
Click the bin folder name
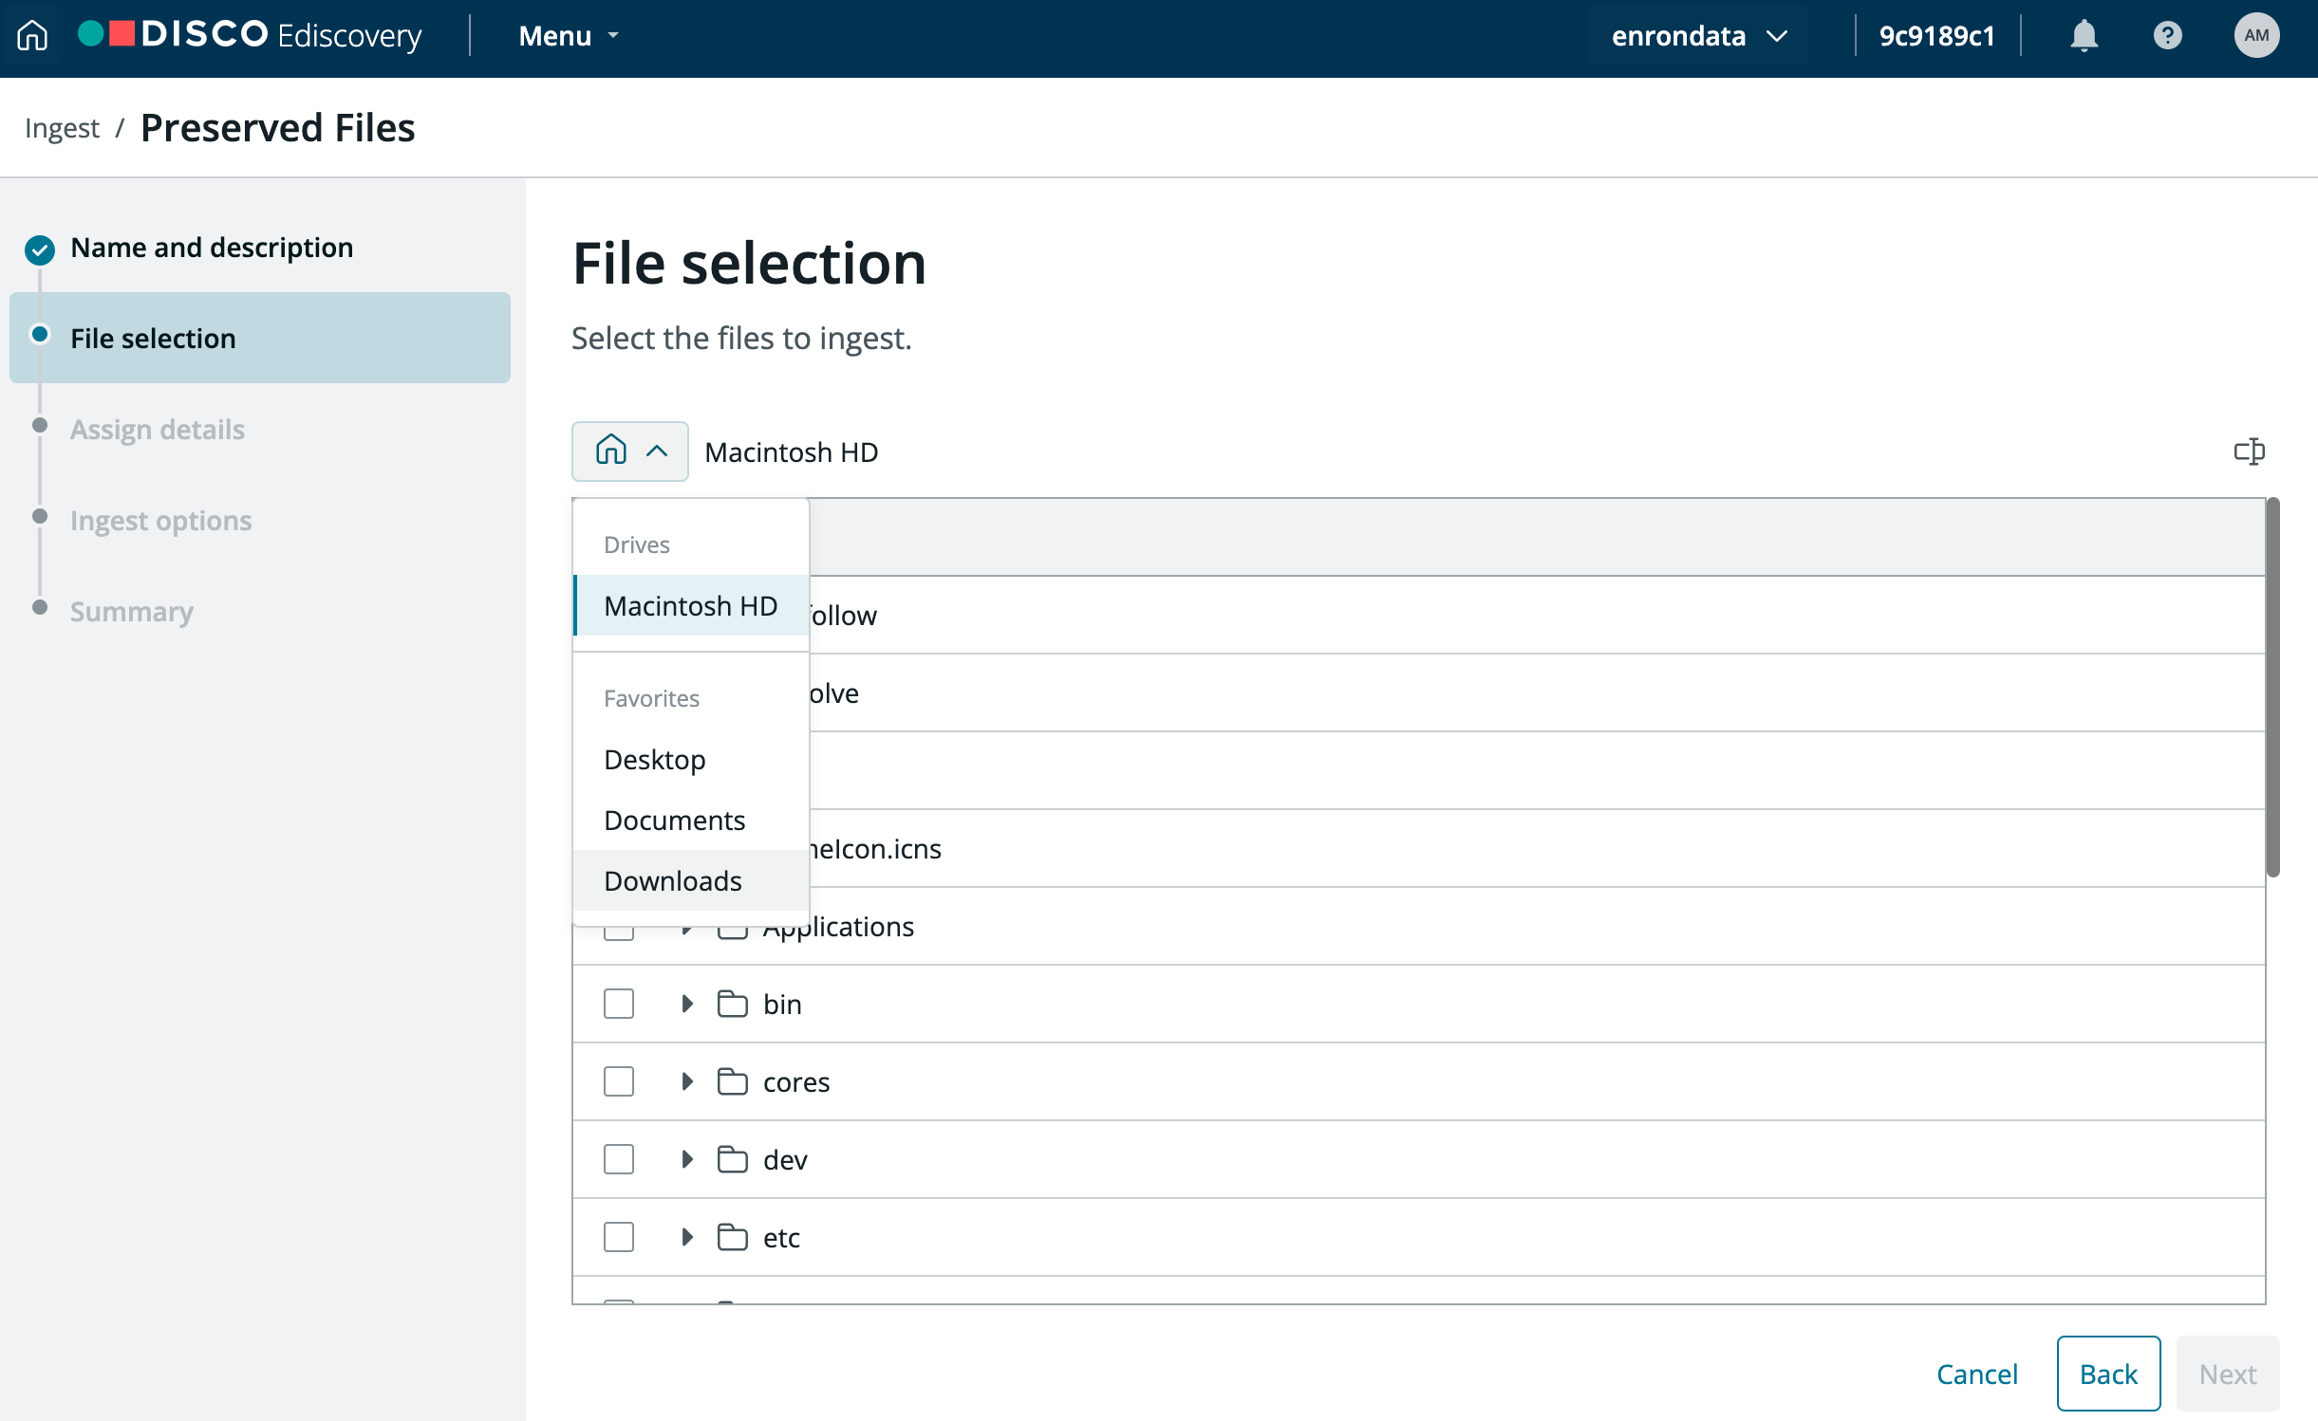[x=782, y=1005]
